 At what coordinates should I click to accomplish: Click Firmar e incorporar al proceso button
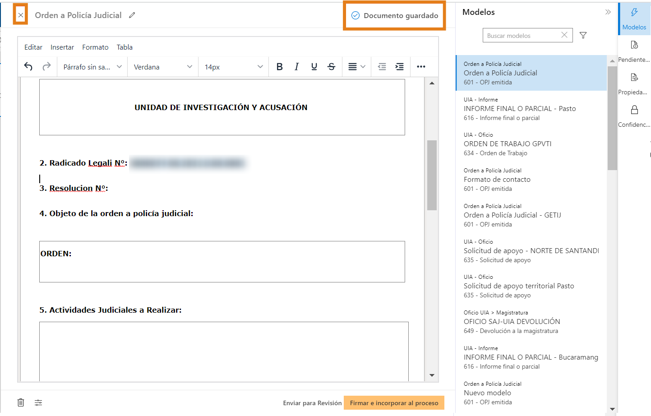coord(394,403)
